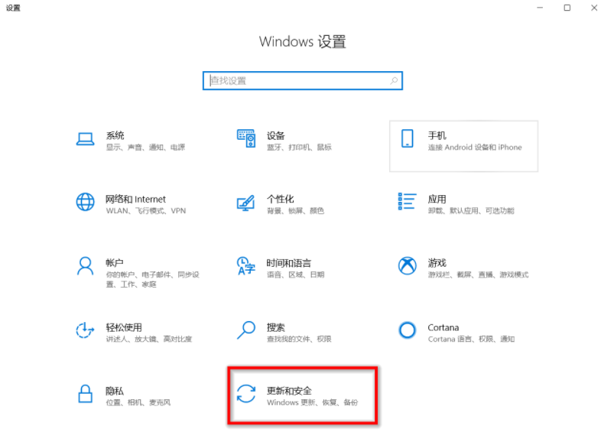Image resolution: width=601 pixels, height=442 pixels.
Task: Click the WLAN、飞行模式、VPN description text
Action: (145, 211)
